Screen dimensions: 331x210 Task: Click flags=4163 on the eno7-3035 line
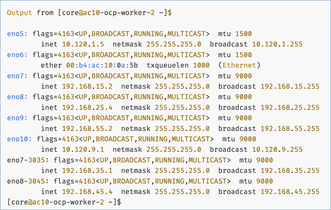74,160
